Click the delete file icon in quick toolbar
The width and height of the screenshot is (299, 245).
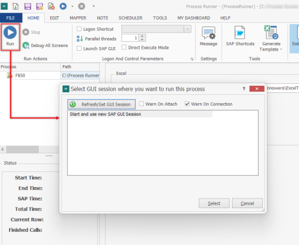[51, 6]
